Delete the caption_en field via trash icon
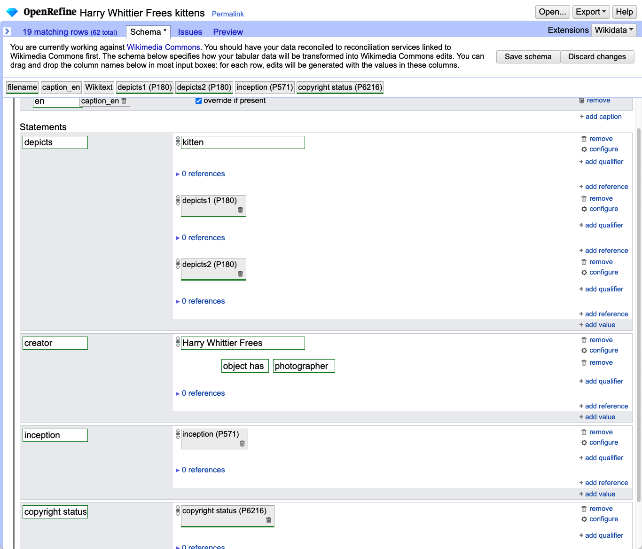642x549 pixels. (124, 101)
